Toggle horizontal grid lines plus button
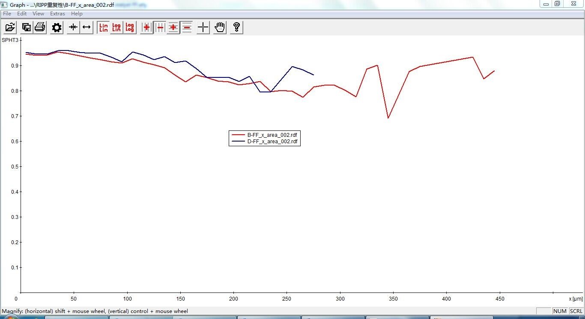Screen dimensions: 585x319 [x=173, y=28]
